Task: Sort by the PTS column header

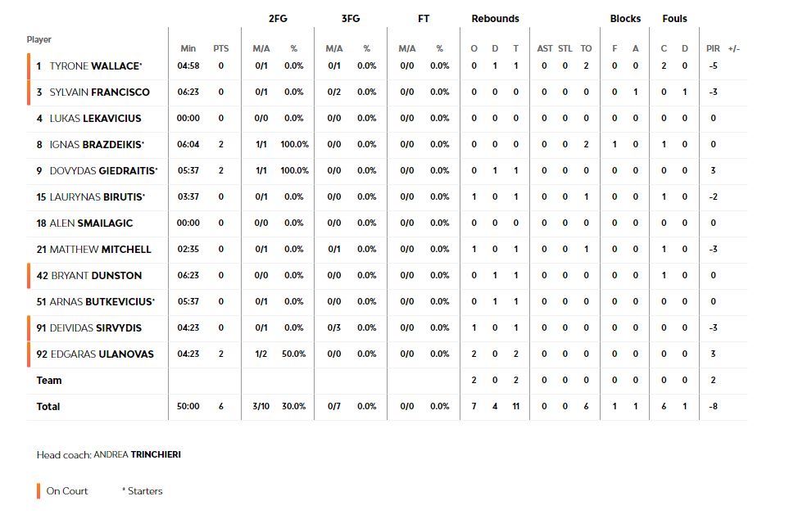Action: click(220, 48)
